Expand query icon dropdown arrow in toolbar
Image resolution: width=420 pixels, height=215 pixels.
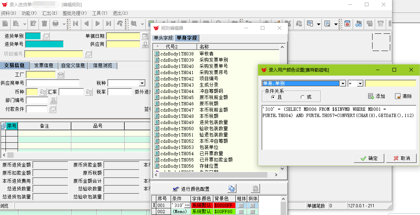[x=25, y=24]
